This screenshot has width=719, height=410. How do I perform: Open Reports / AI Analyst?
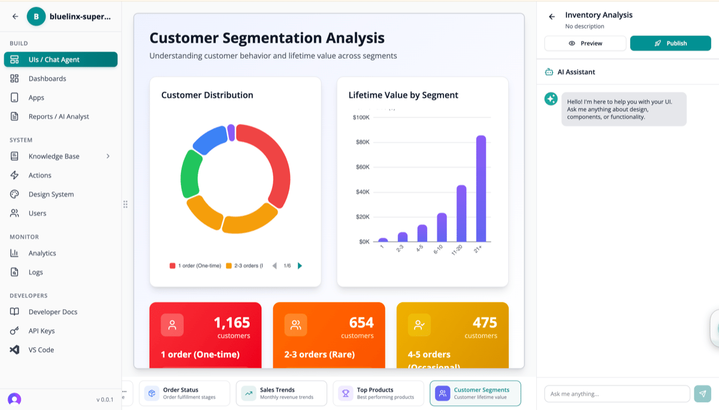(x=61, y=116)
